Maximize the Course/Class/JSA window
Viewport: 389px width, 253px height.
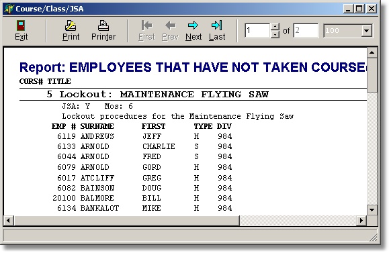pyautogui.click(x=359, y=9)
